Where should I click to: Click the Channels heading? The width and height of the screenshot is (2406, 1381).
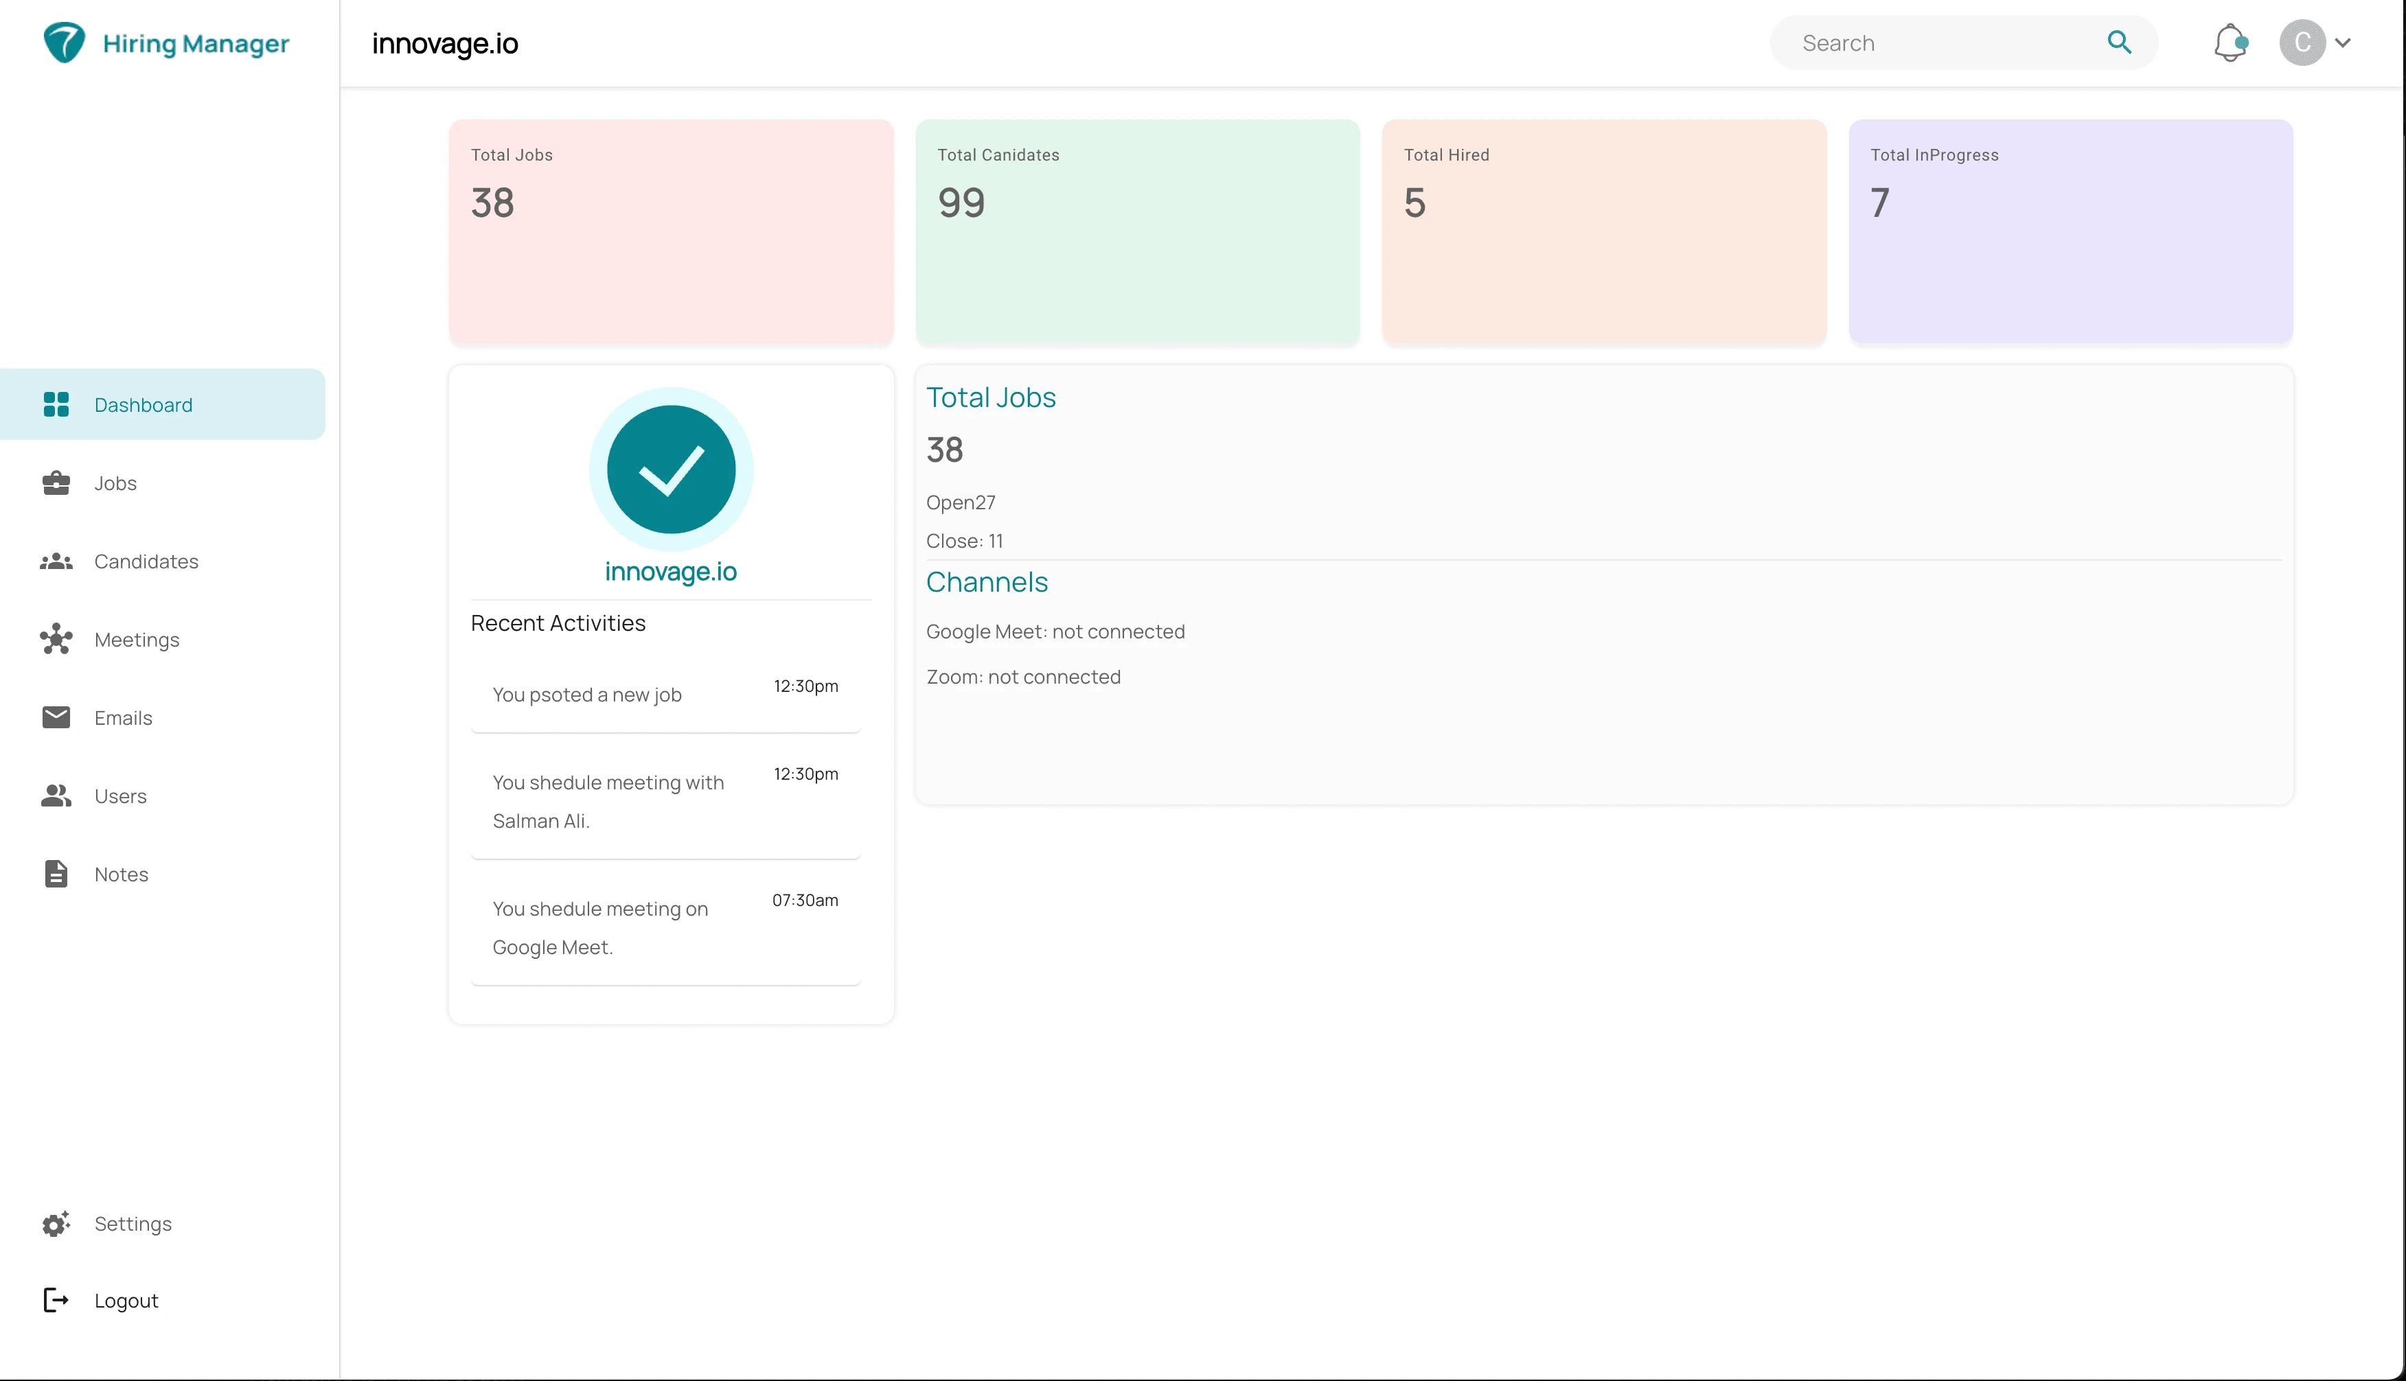click(987, 582)
